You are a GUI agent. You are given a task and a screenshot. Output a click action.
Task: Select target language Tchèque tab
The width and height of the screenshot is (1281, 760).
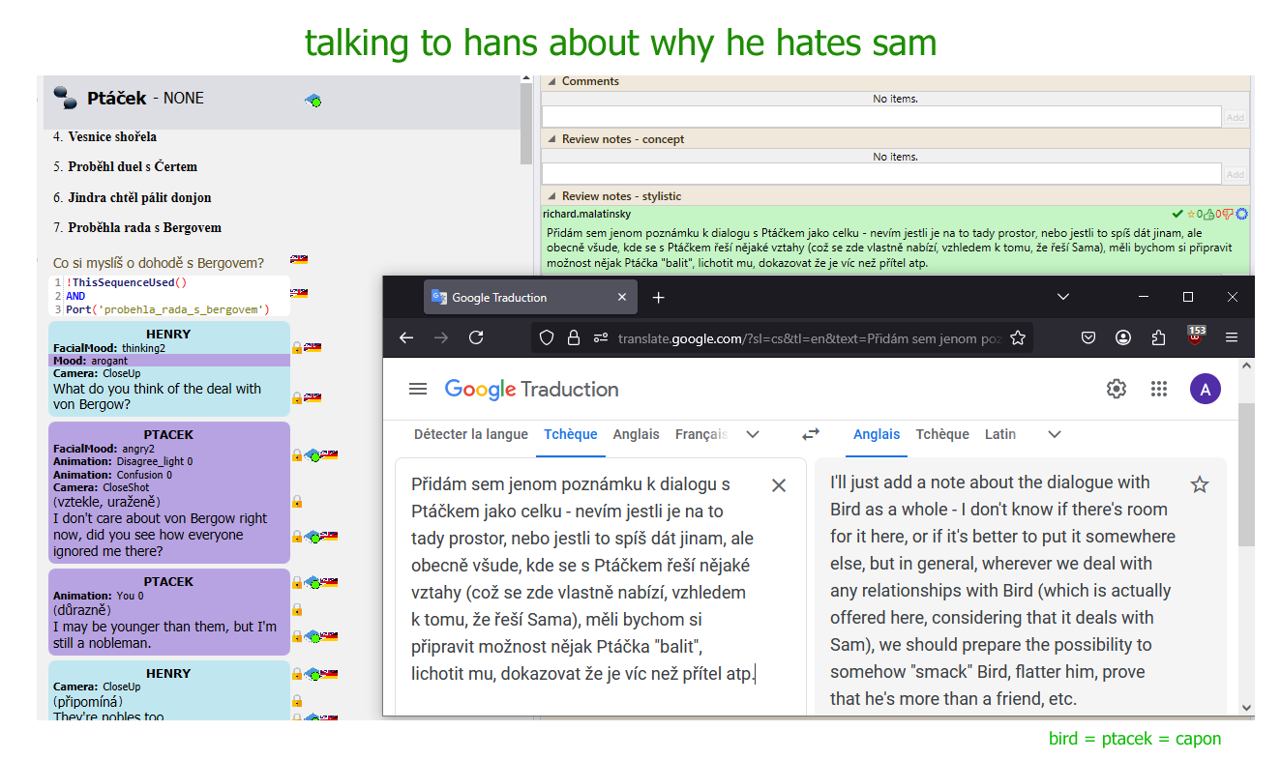942,434
